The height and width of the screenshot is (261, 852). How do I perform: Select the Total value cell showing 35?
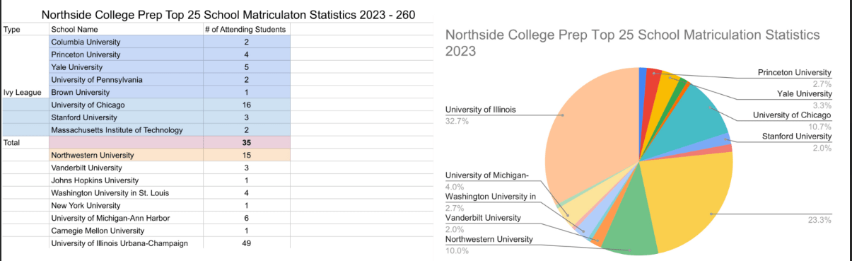tap(247, 142)
